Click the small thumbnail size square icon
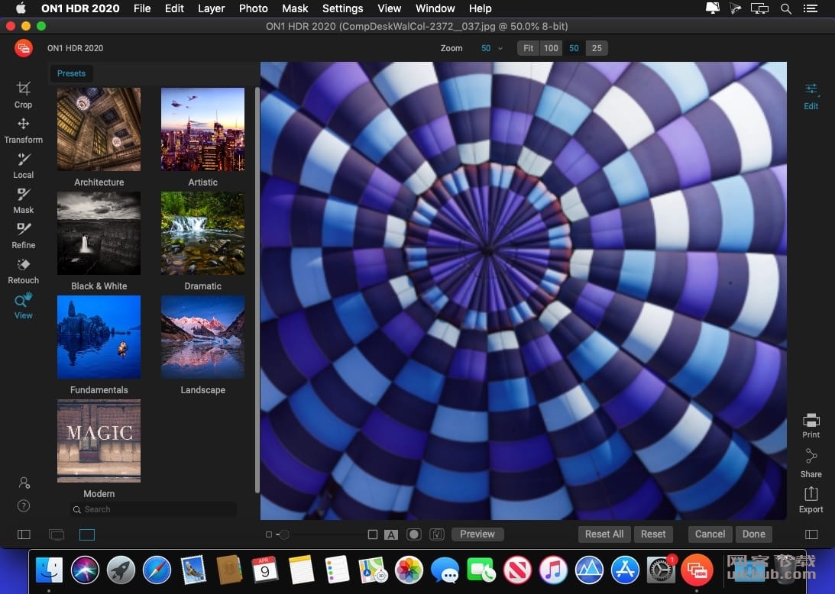 tap(269, 534)
